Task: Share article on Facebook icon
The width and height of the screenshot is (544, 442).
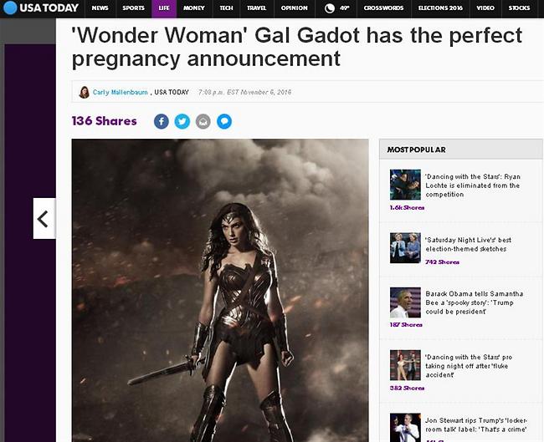Action: (162, 122)
